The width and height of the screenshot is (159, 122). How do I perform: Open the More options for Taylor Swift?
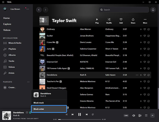pos(145,21)
